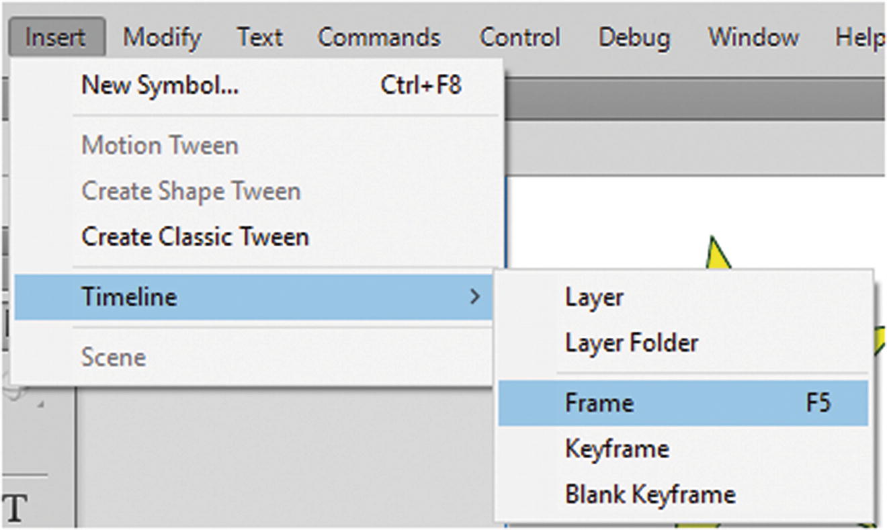Open the Help menu
The image size is (887, 530).
859,38
